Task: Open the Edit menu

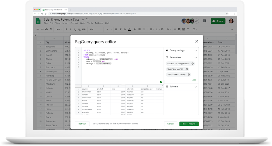Action: click(51, 23)
